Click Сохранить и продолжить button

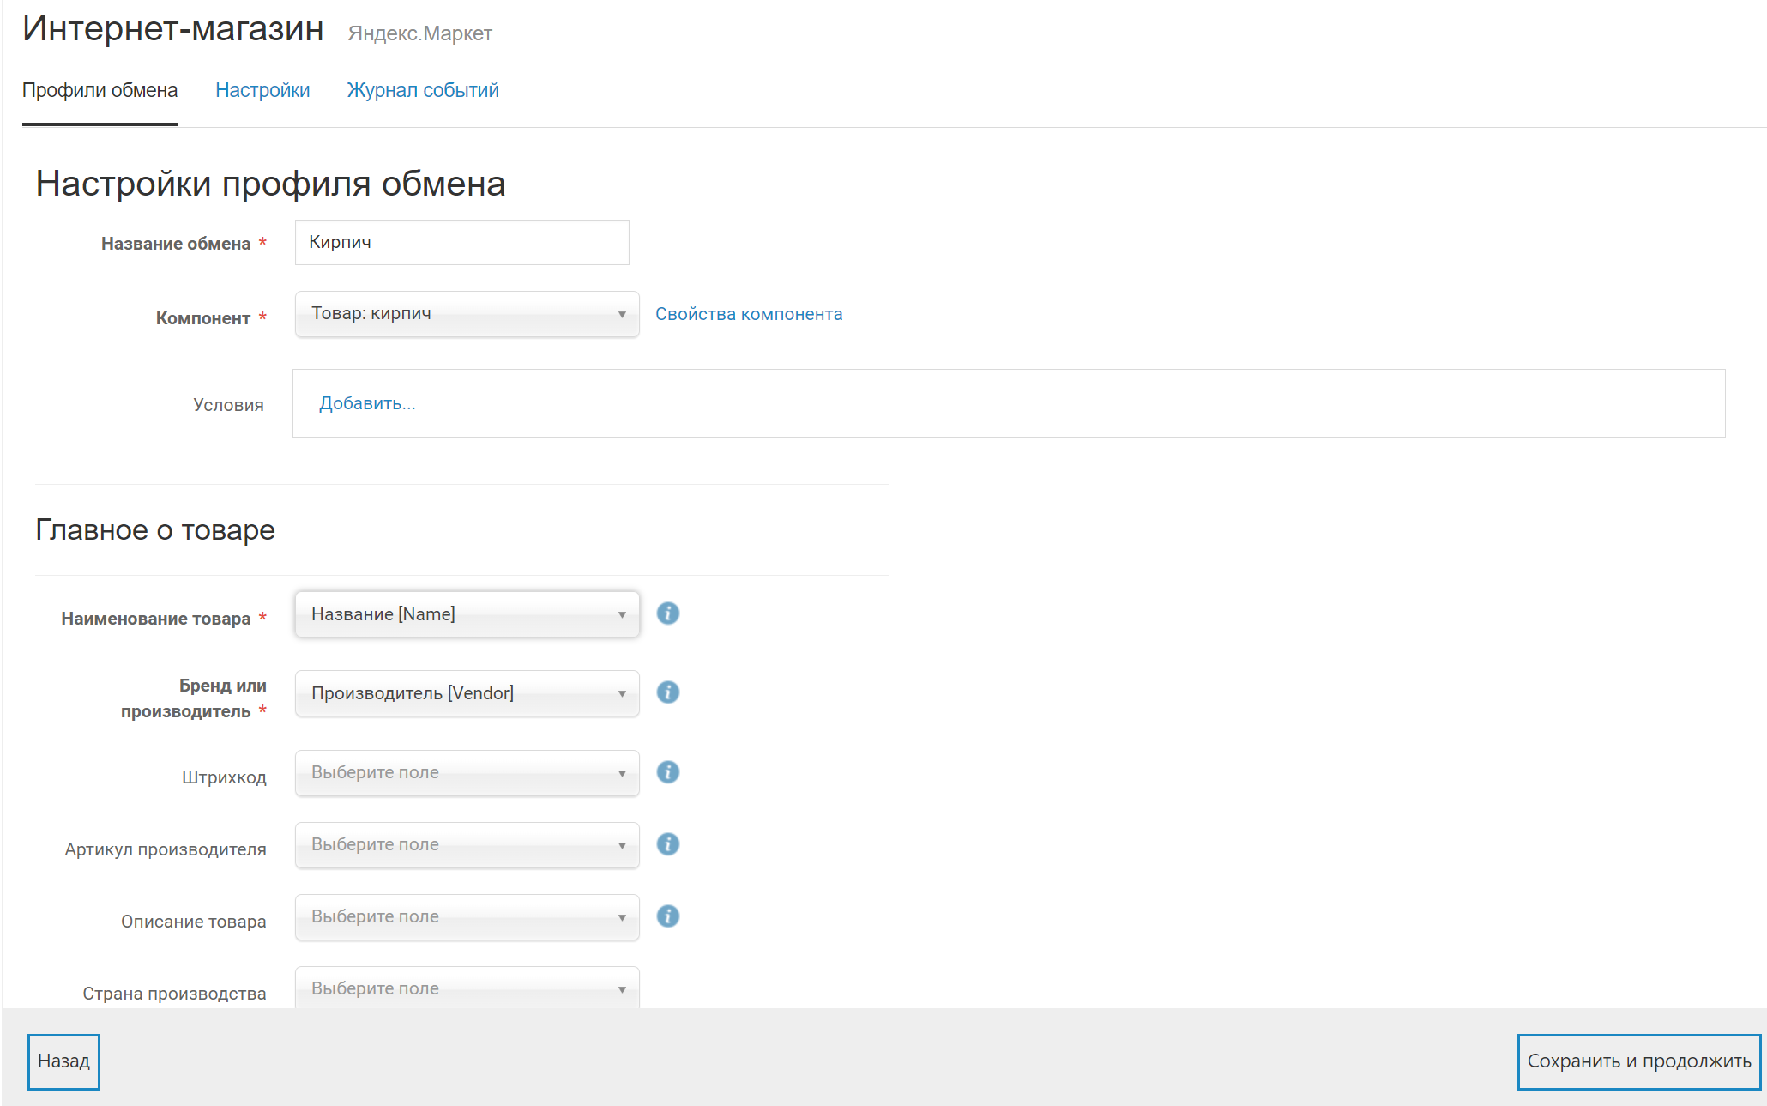(x=1638, y=1061)
